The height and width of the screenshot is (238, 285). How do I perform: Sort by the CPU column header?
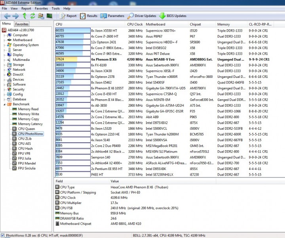[x=89, y=25]
